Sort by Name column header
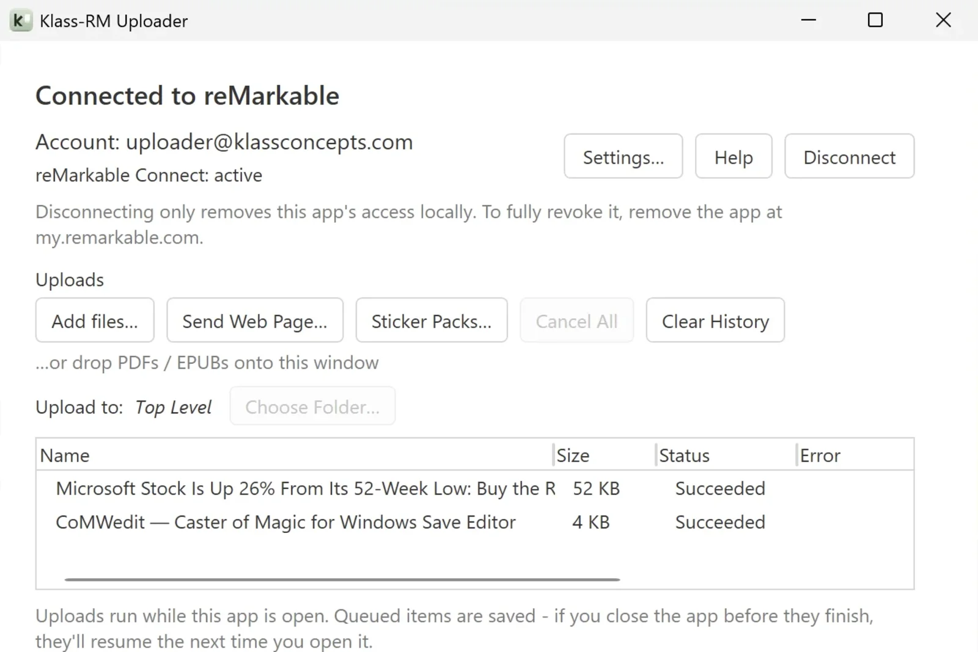This screenshot has width=978, height=652. pyautogui.click(x=295, y=455)
